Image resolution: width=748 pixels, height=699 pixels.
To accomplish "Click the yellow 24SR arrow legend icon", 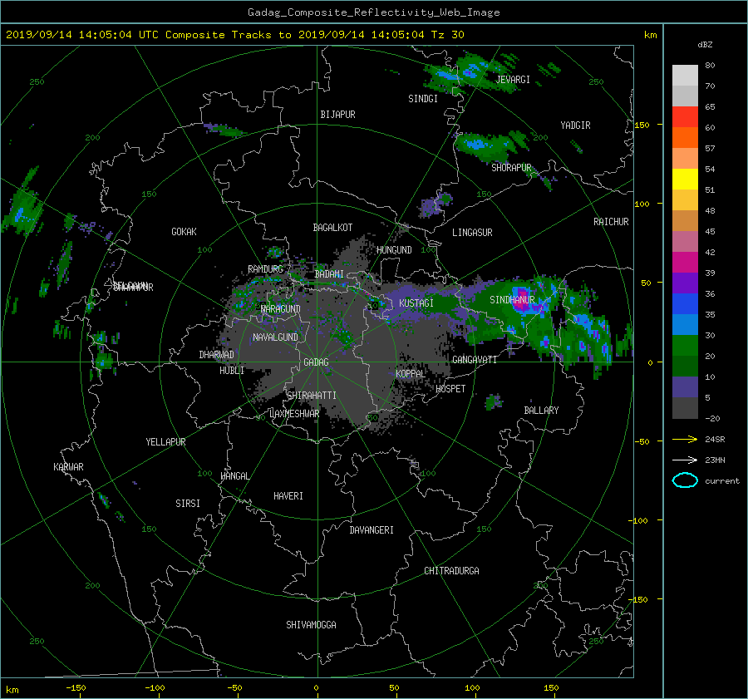I will (685, 439).
